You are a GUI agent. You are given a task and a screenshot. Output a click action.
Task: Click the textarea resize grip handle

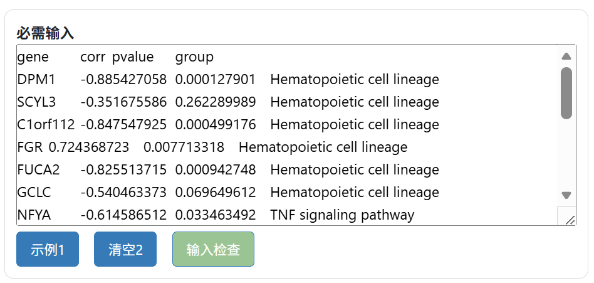coord(570,219)
